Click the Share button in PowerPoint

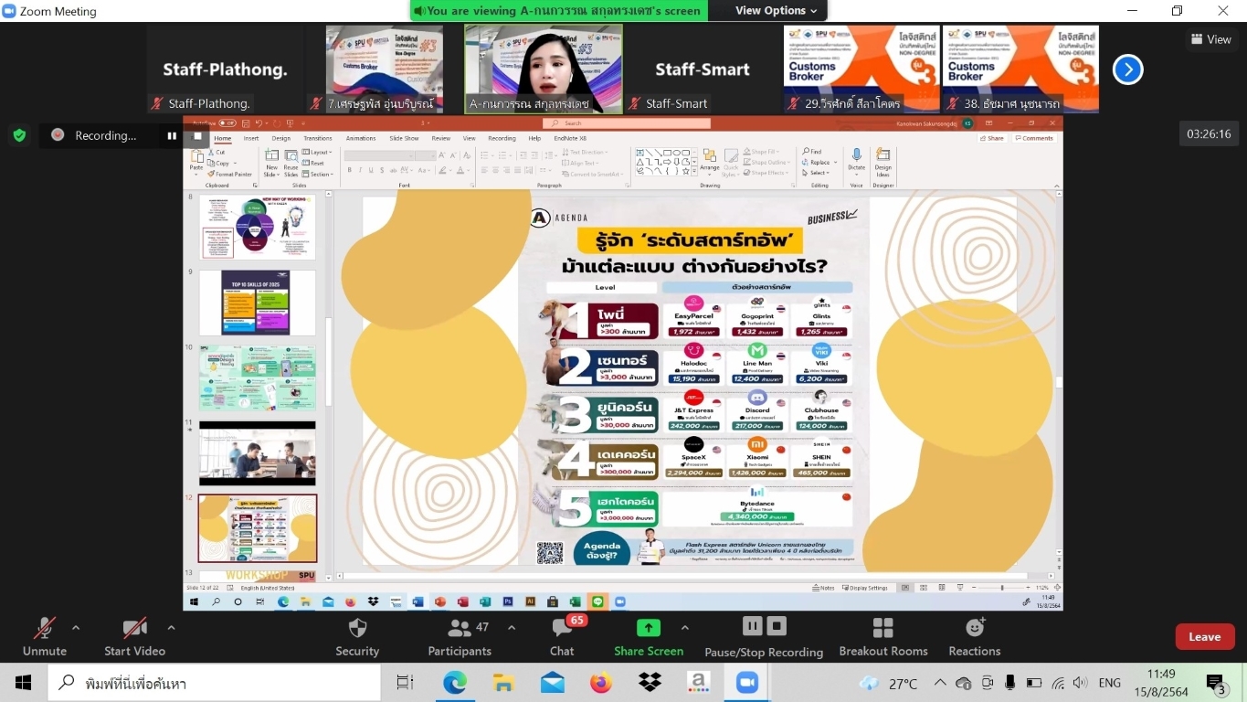[x=992, y=138]
